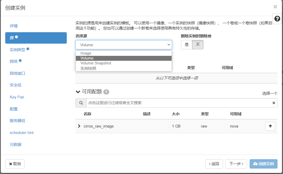Click the 下一步 button
The width and height of the screenshot is (283, 174).
[x=236, y=164]
